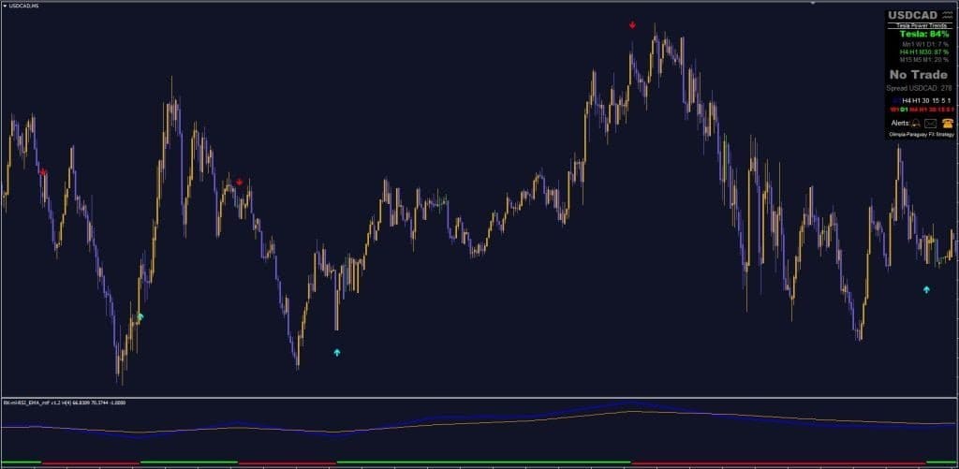This screenshot has height=469, width=959.
Task: Click the red sell arrow at far left
Action: coord(43,172)
